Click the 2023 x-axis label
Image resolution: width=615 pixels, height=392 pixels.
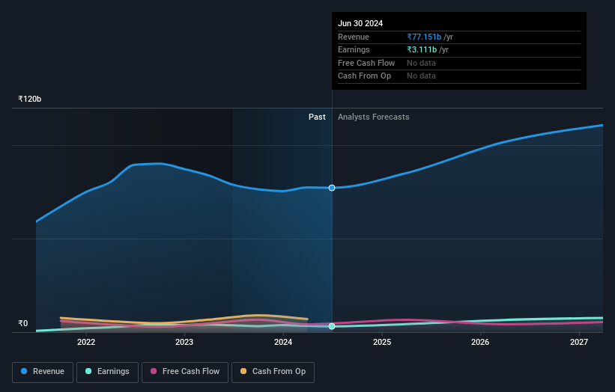[x=184, y=343]
